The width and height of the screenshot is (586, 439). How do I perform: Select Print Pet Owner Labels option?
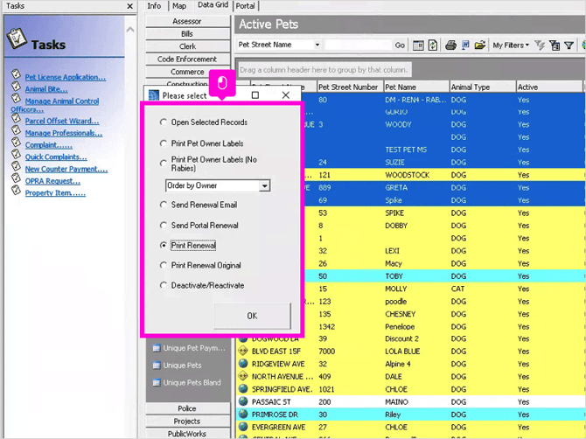coord(164,143)
